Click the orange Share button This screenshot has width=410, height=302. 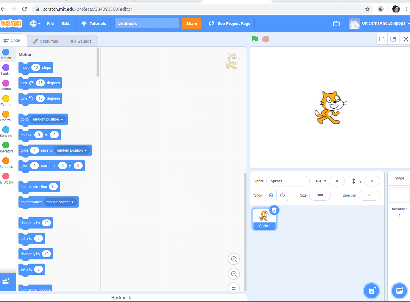pos(191,24)
